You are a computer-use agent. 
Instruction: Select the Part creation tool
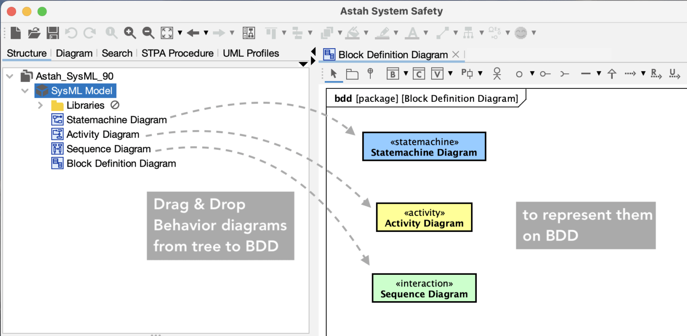[x=468, y=73]
